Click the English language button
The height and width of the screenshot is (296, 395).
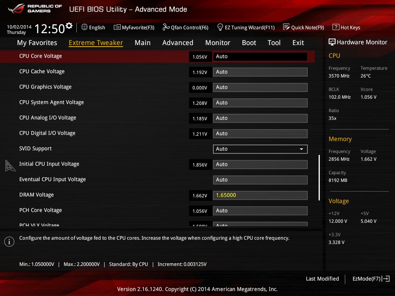[x=97, y=27]
